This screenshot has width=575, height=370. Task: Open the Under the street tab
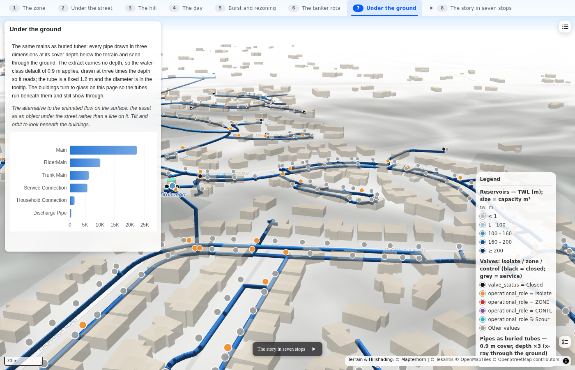pyautogui.click(x=85, y=8)
